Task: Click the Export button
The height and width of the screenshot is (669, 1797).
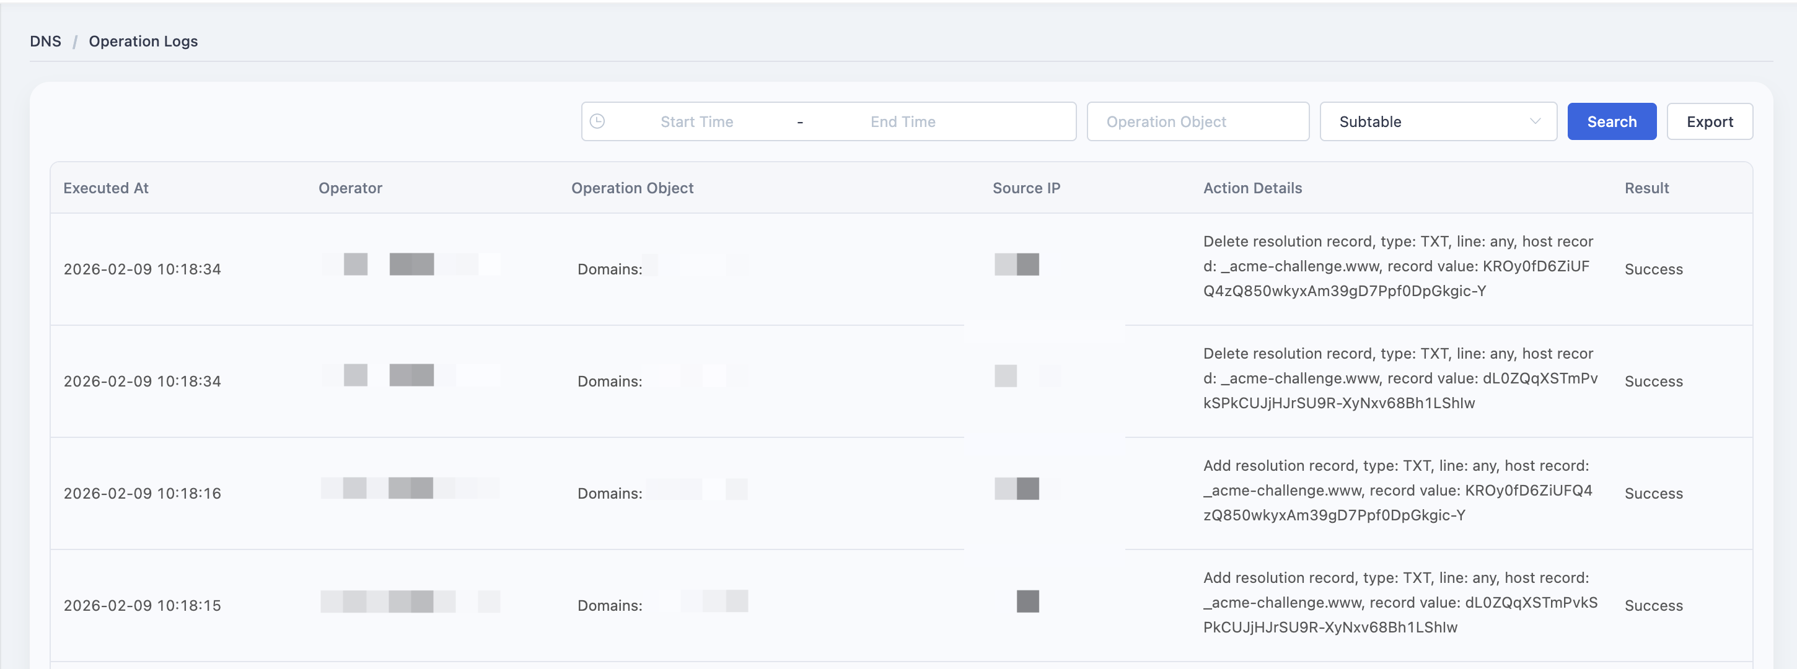Action: [x=1709, y=121]
